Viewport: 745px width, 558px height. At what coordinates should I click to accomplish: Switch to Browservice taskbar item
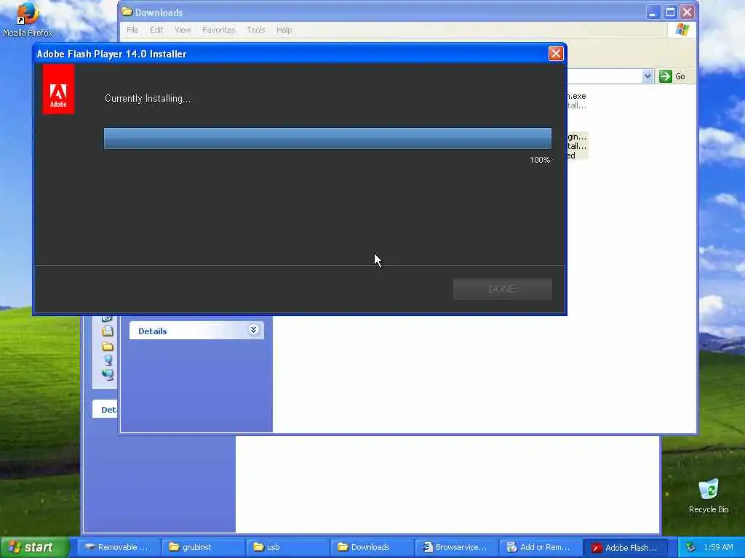coord(457,547)
